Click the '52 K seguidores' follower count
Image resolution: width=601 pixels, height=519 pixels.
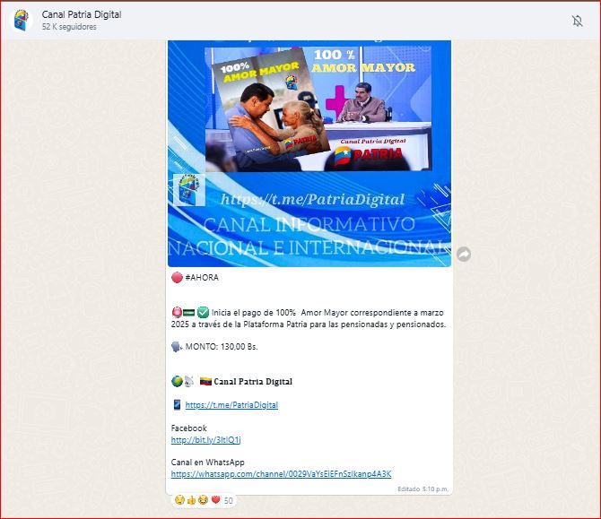pos(69,27)
